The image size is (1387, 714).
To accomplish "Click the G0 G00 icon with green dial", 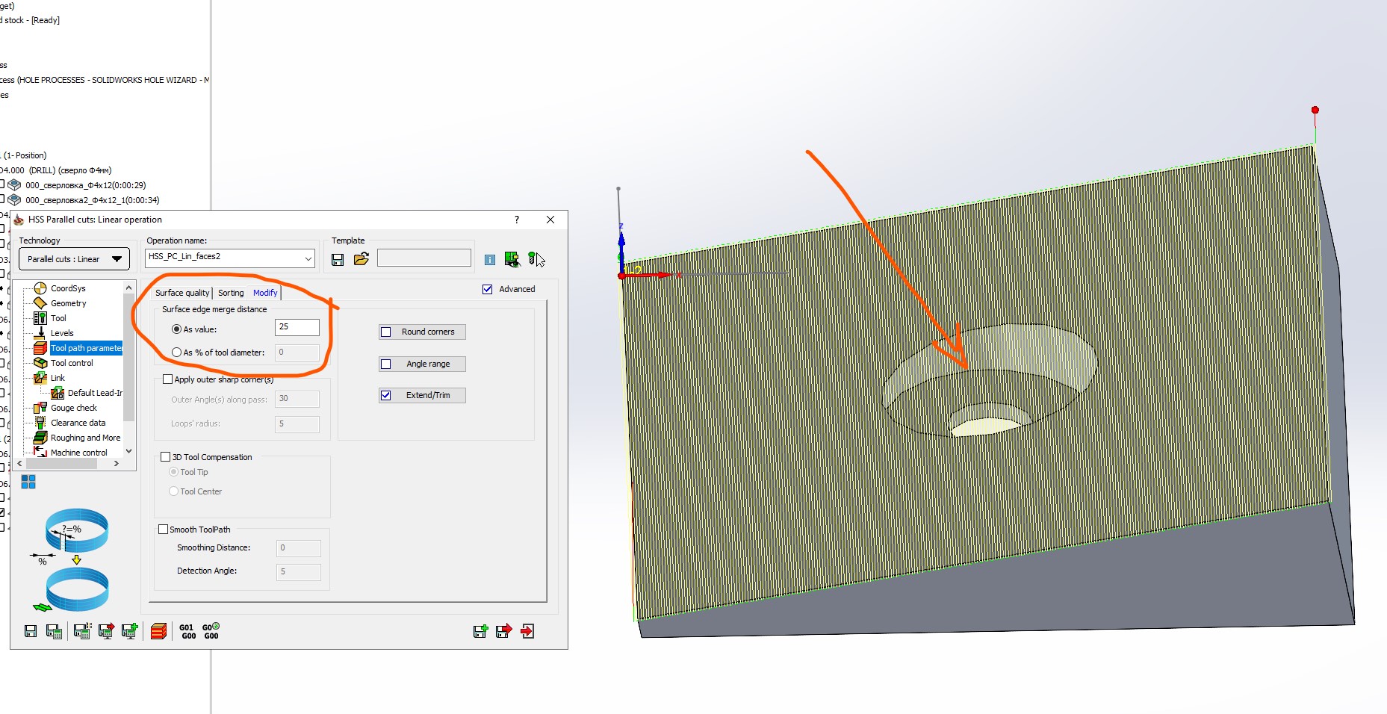I will 211,632.
